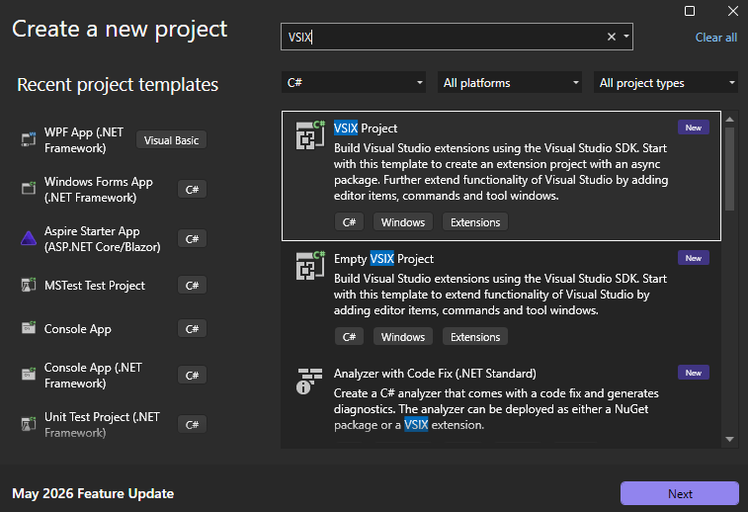Open the All platforms filter dropdown
Image resolution: width=748 pixels, height=512 pixels.
510,83
